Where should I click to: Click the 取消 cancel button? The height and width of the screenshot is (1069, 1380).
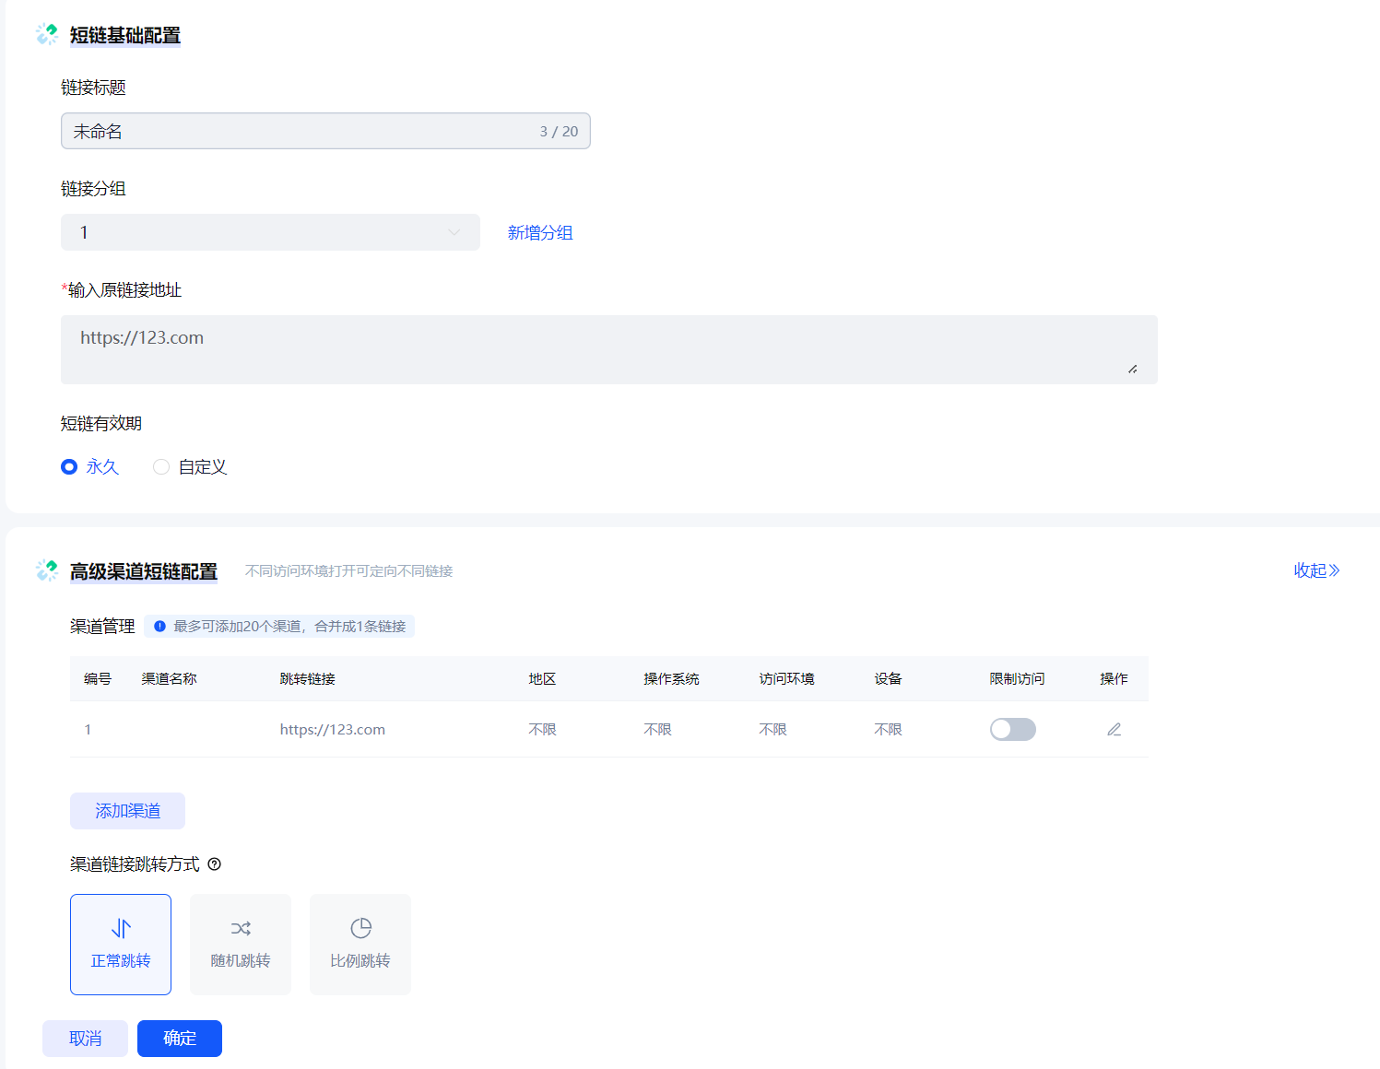pos(85,1039)
